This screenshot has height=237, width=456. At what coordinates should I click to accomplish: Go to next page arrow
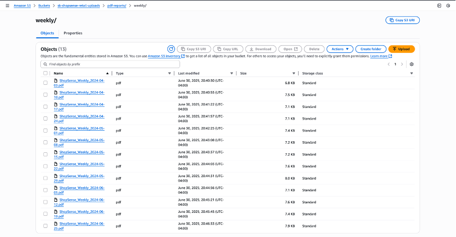click(x=402, y=64)
